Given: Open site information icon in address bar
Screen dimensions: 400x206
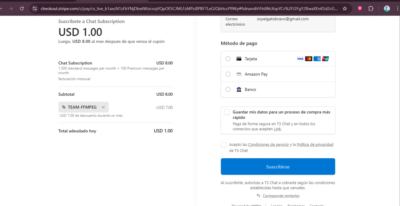Looking at the screenshot, I should click(x=35, y=9).
